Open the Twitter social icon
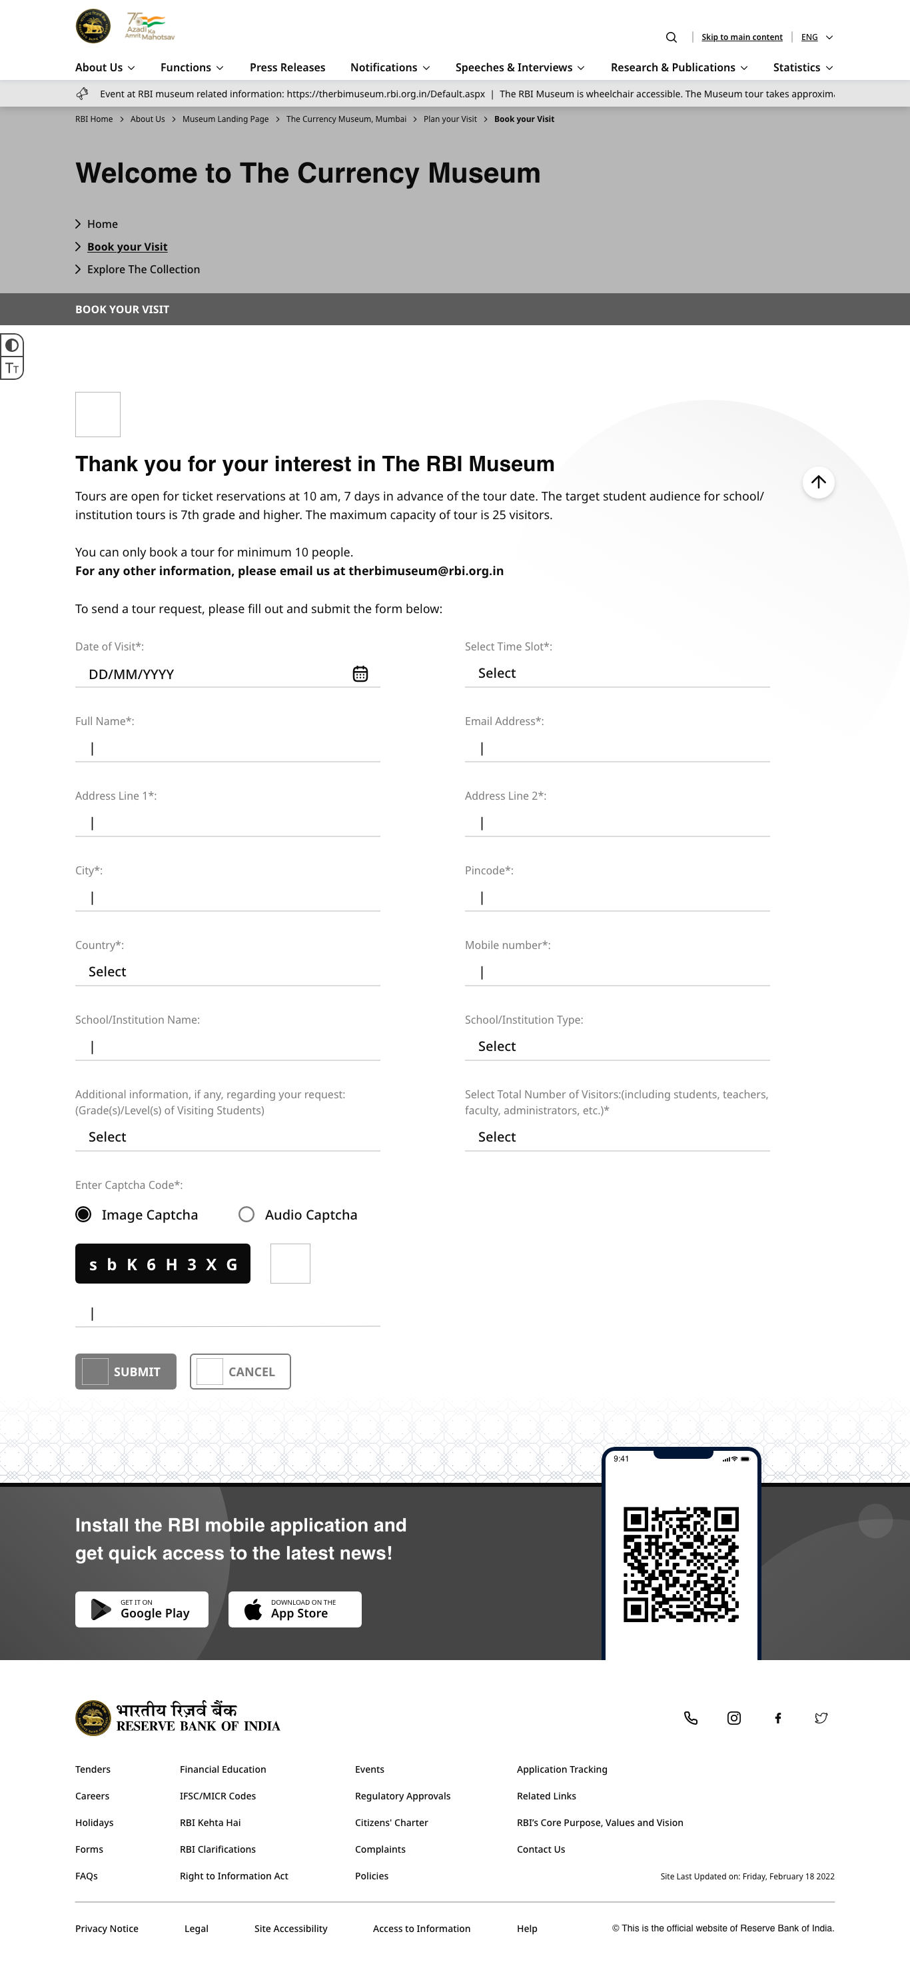This screenshot has width=910, height=1976. [821, 1718]
